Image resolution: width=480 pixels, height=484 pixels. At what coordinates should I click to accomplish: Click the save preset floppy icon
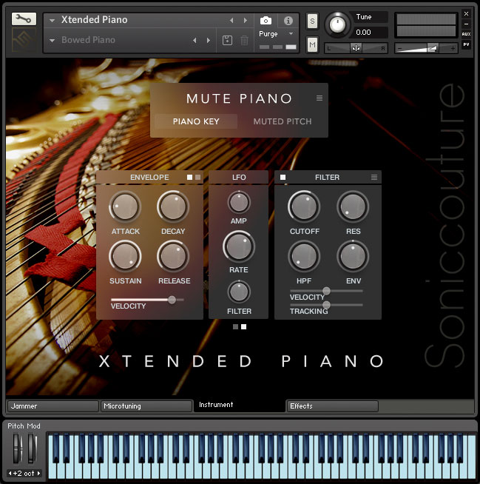227,41
